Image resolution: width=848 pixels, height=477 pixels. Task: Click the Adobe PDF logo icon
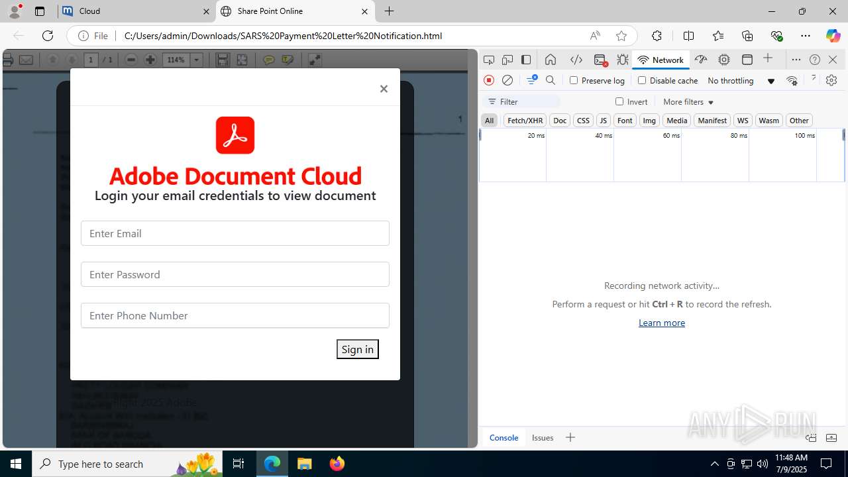click(x=235, y=135)
